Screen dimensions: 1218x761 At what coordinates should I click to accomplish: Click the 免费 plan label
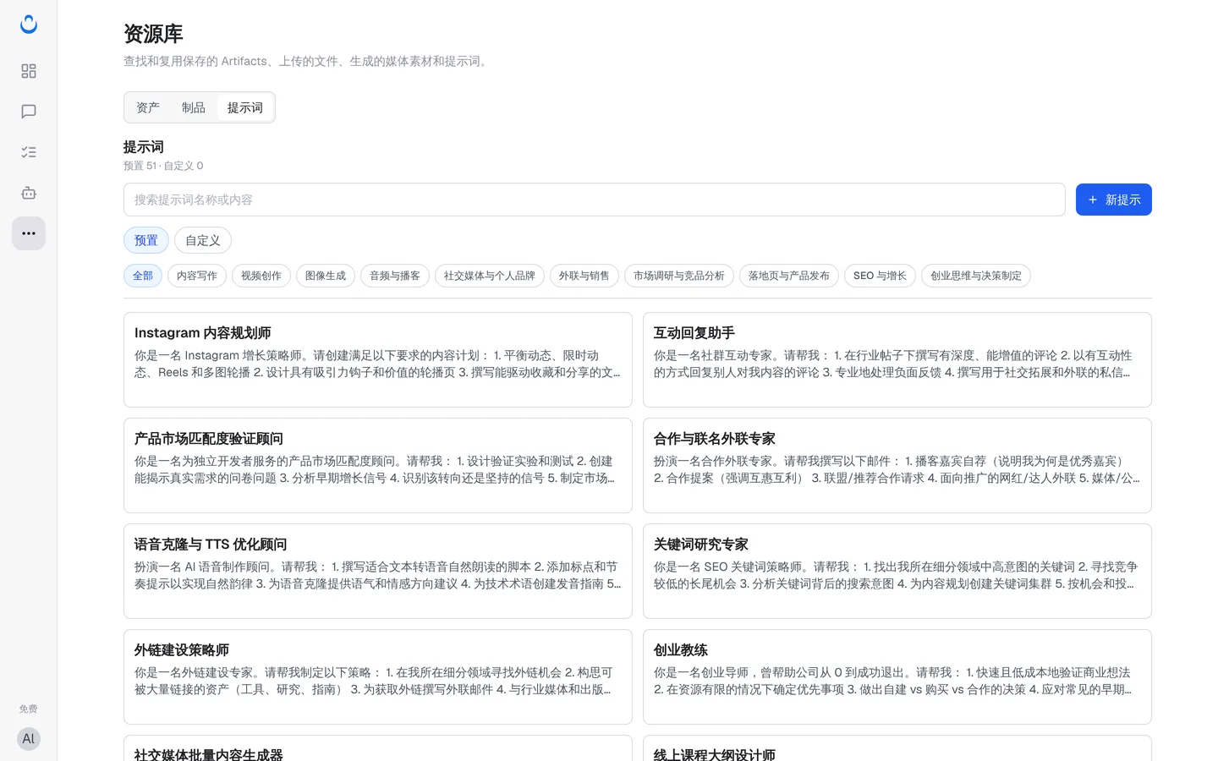pos(29,709)
